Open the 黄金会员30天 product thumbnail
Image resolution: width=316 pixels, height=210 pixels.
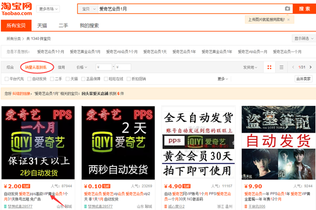pos(199,143)
